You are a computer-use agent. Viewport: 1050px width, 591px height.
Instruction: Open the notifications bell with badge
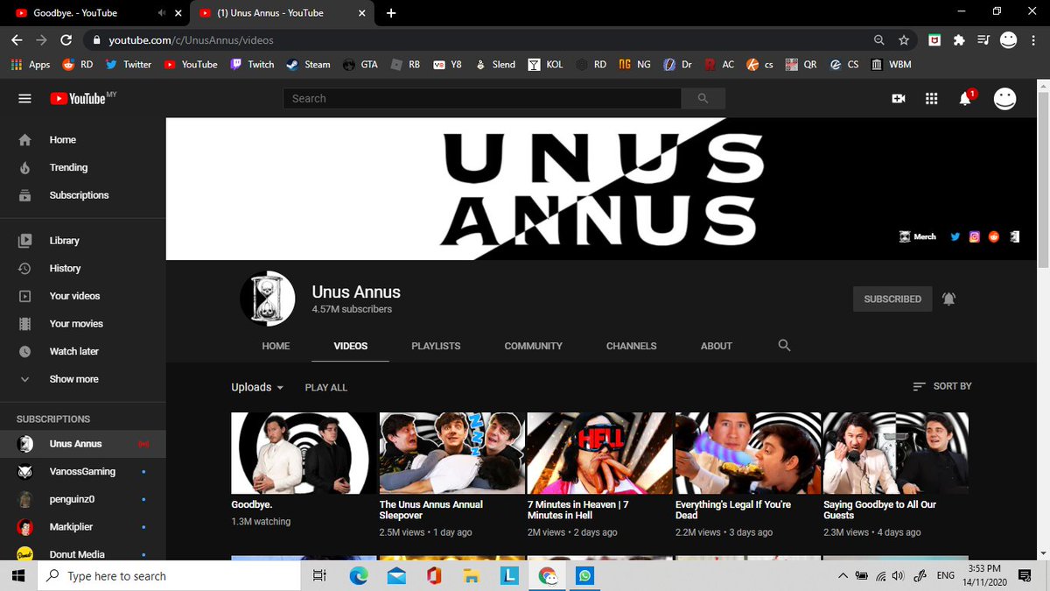click(966, 98)
